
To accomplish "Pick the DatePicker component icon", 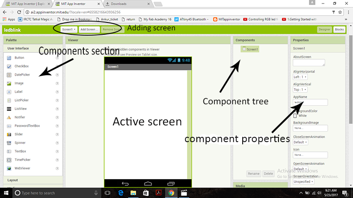I will tap(9, 75).
